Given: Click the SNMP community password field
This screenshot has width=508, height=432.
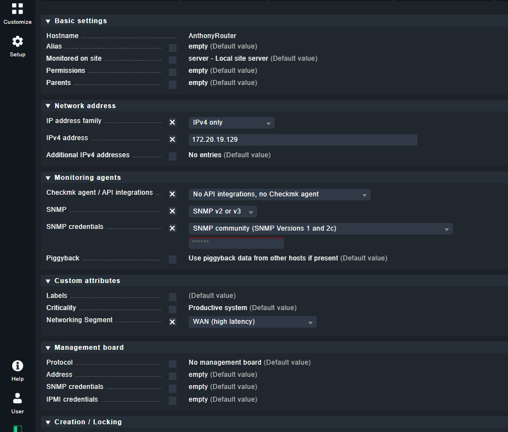Looking at the screenshot, I should coord(236,243).
